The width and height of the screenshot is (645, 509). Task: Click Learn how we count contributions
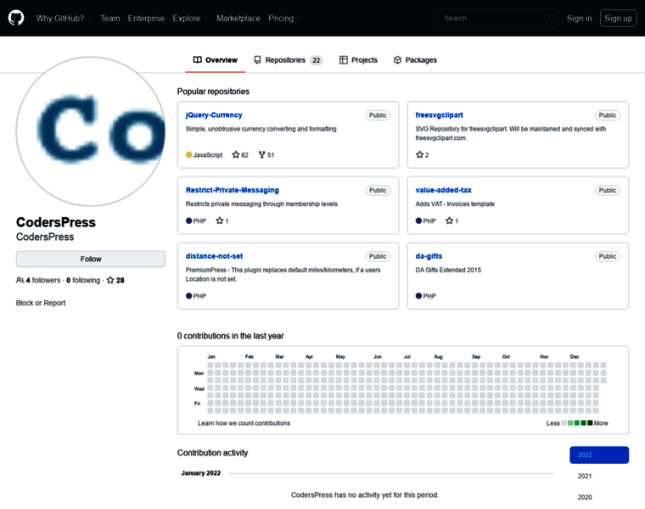click(x=244, y=423)
